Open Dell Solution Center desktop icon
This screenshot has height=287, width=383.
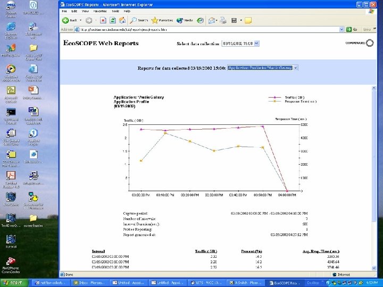pos(11,9)
